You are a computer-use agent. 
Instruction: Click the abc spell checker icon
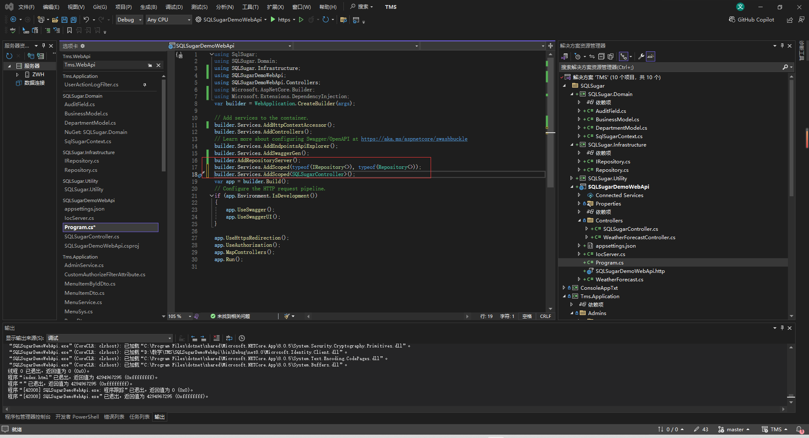click(13, 30)
